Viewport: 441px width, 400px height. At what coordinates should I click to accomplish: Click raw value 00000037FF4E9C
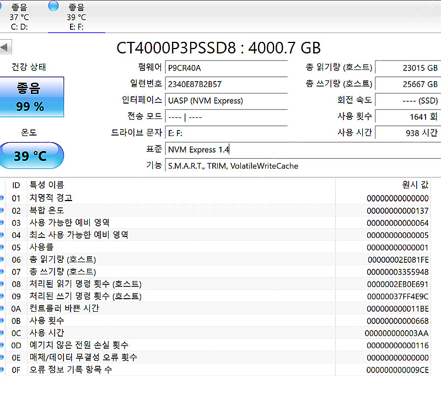point(397,296)
